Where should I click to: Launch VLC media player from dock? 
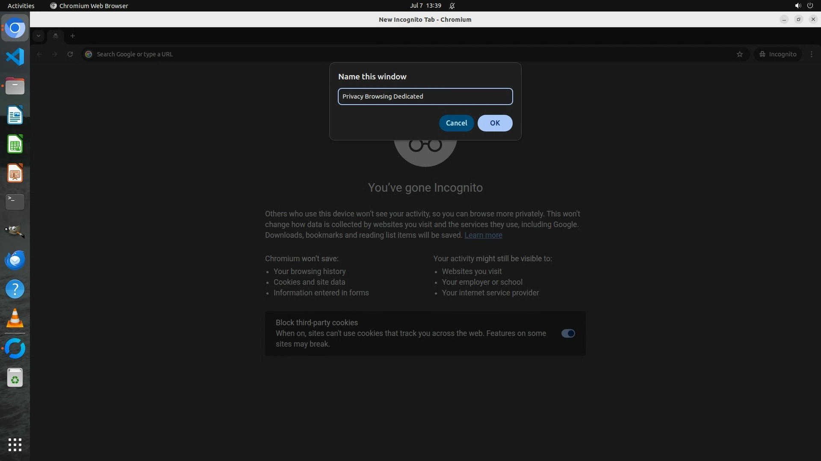click(x=15, y=318)
